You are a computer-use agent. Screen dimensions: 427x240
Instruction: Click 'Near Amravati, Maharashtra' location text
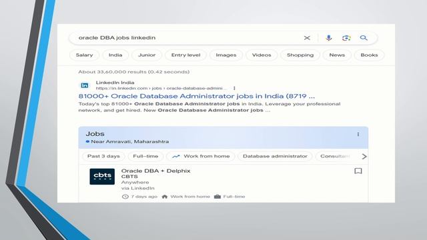tap(130, 141)
